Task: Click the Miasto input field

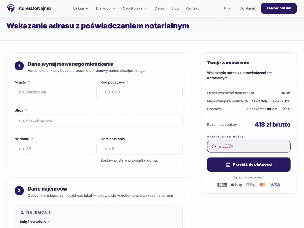Action: [x=55, y=92]
